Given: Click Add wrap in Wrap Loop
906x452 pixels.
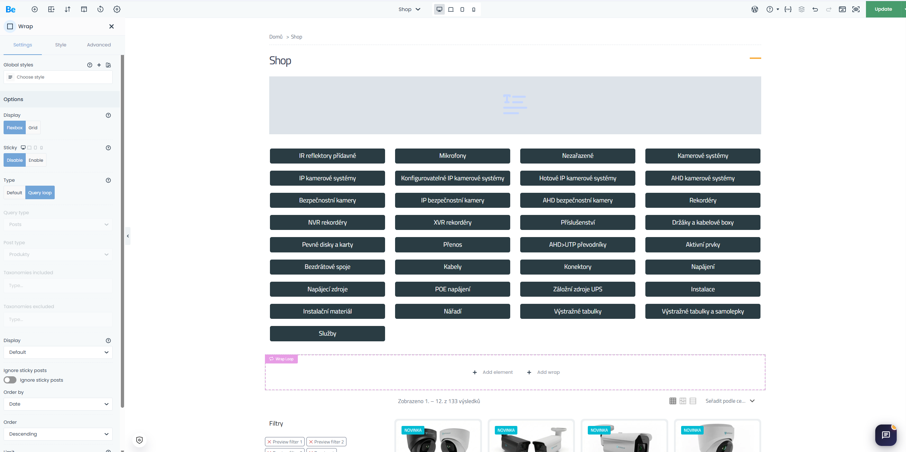Looking at the screenshot, I should (x=543, y=372).
